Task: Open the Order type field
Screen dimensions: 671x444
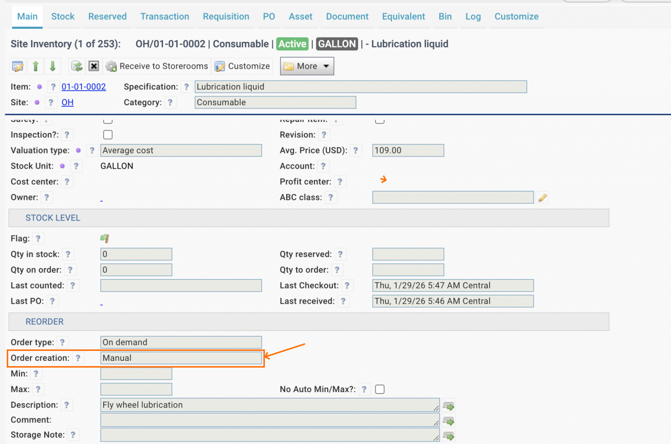Action: pyautogui.click(x=181, y=342)
